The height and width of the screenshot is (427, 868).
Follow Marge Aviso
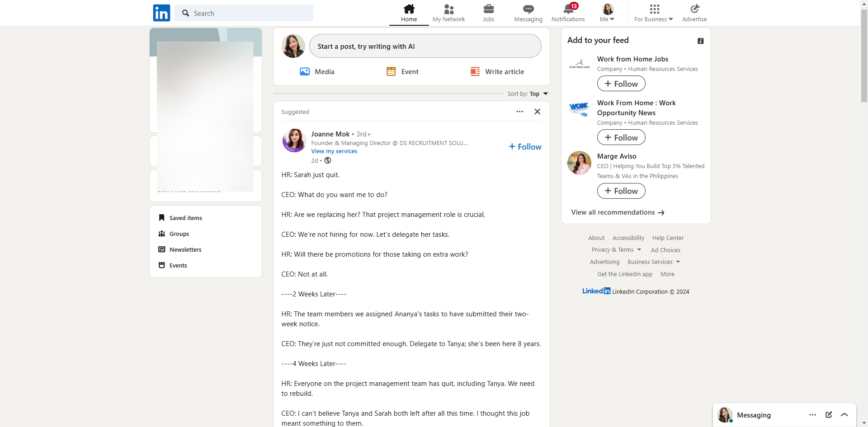pos(621,191)
